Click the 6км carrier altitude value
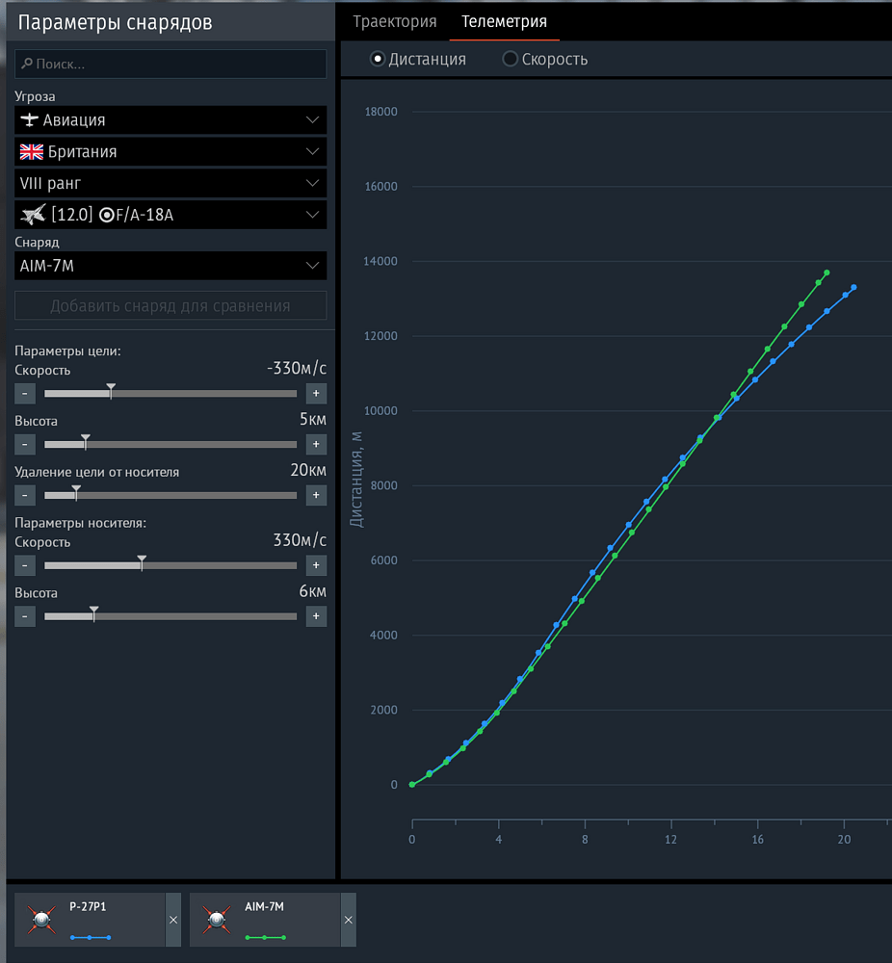Image resolution: width=892 pixels, height=963 pixels. (x=313, y=591)
